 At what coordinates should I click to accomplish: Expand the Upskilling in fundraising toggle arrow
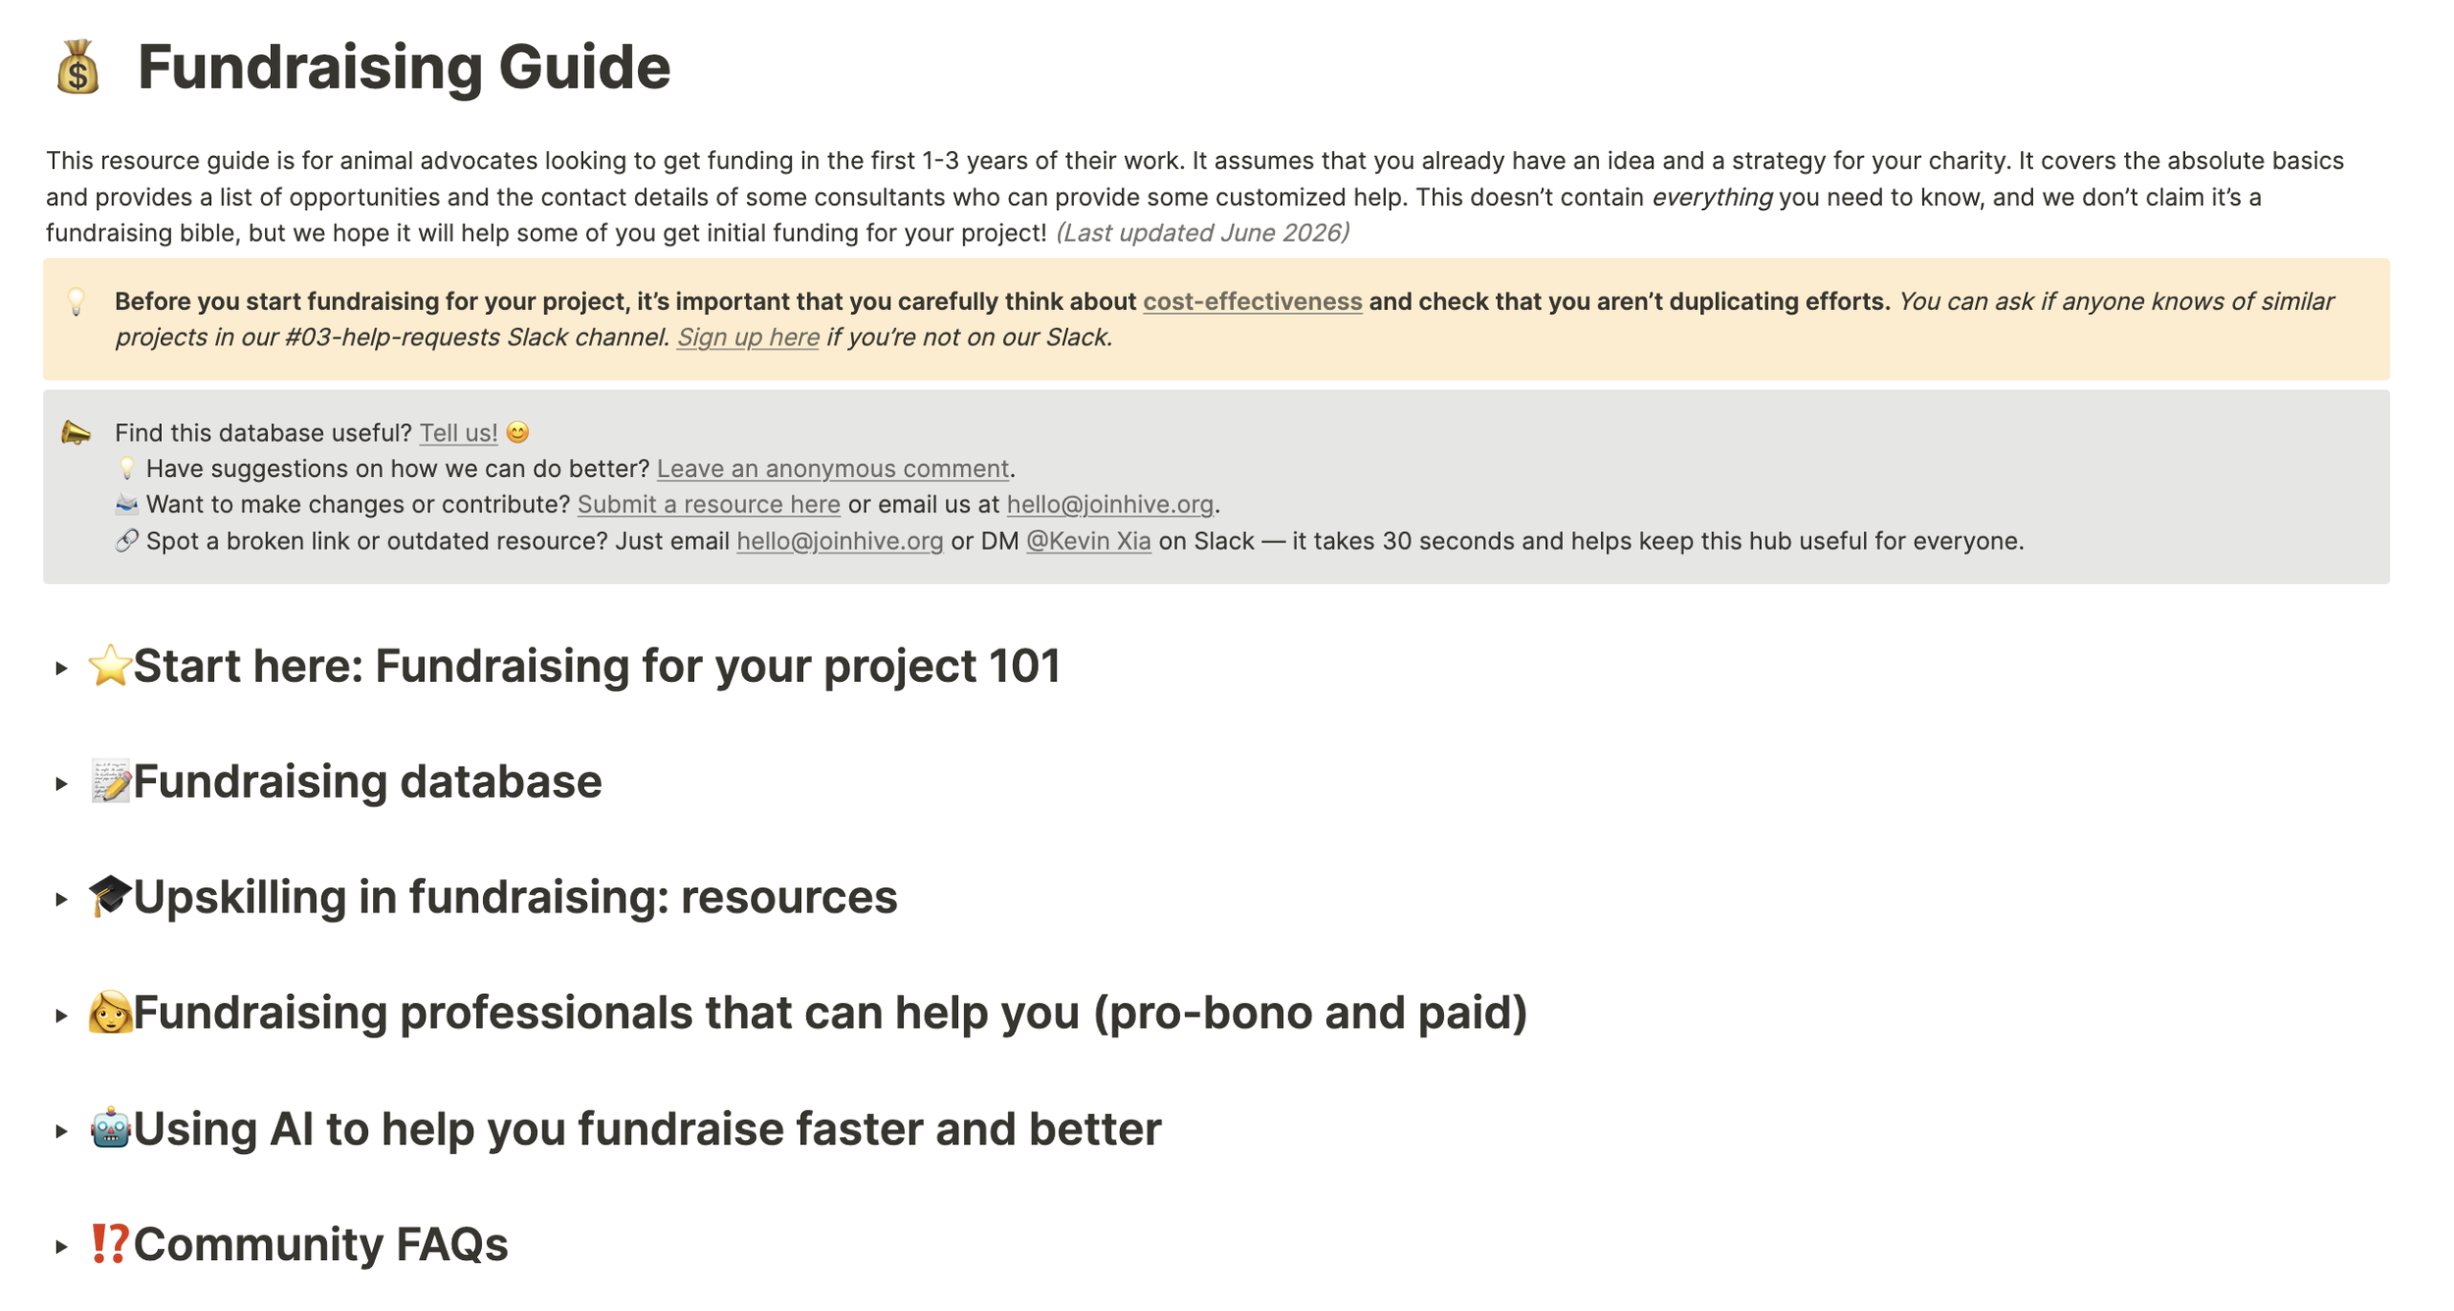pyautogui.click(x=61, y=900)
